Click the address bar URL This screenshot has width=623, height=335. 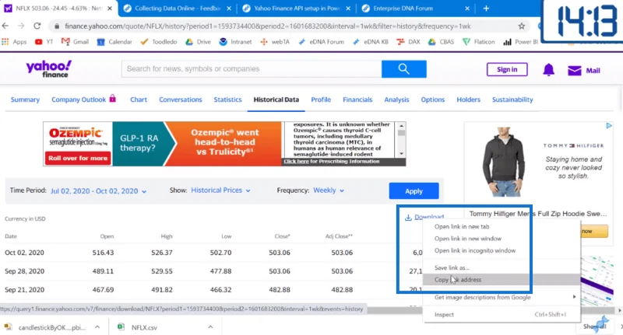tap(267, 26)
